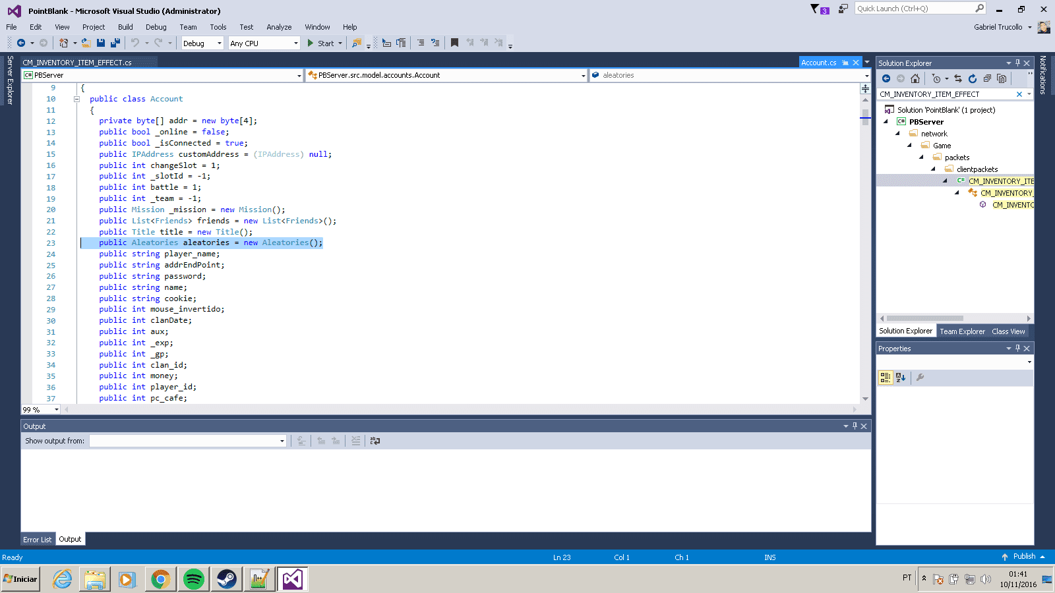Open the Build menu
Image resolution: width=1055 pixels, height=593 pixels.
click(x=125, y=27)
